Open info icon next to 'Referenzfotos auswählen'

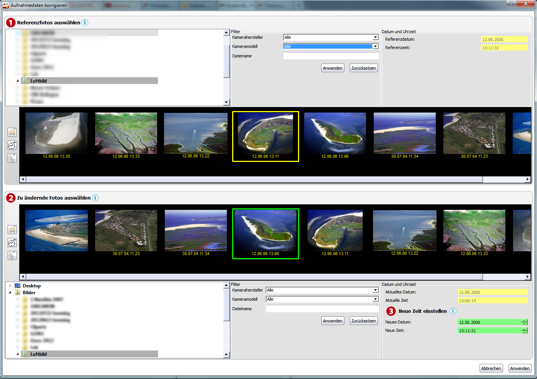[x=85, y=22]
